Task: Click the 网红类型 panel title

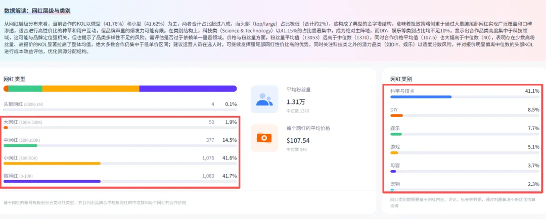Action: pos(14,79)
